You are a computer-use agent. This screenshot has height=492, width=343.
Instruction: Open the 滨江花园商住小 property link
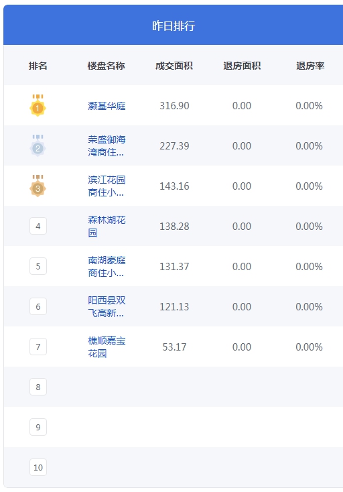tap(107, 186)
